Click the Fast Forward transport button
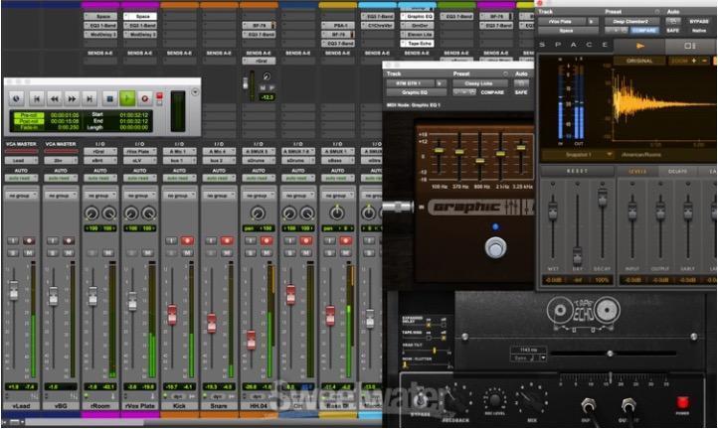This screenshot has height=429, width=718. tap(72, 98)
